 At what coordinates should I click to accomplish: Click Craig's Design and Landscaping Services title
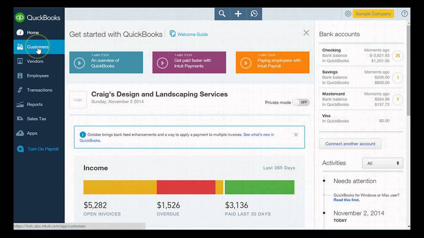159,94
